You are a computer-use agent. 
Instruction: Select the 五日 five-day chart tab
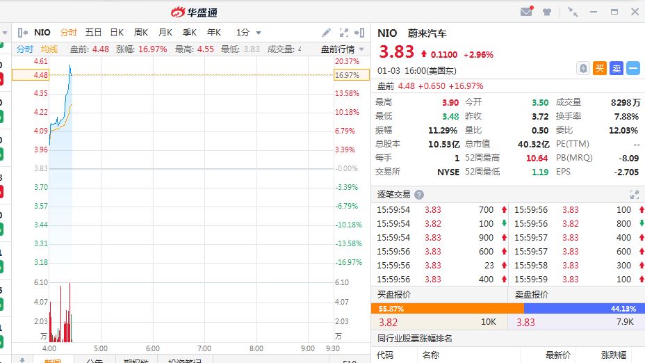93,33
